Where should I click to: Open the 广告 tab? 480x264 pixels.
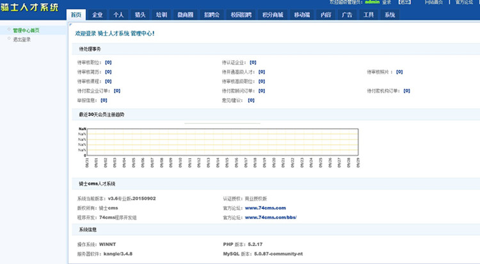[347, 14]
